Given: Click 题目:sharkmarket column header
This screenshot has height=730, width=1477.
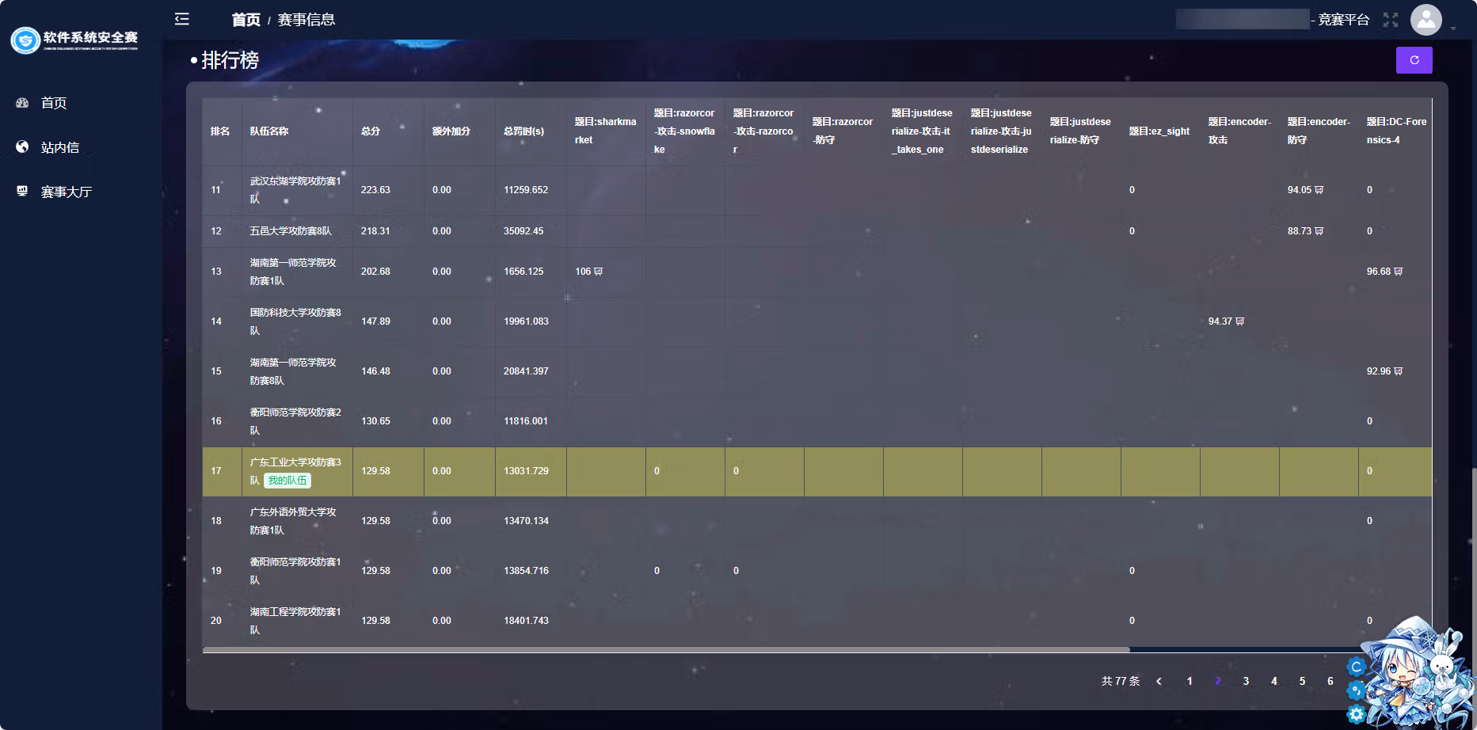Looking at the screenshot, I should [606, 131].
